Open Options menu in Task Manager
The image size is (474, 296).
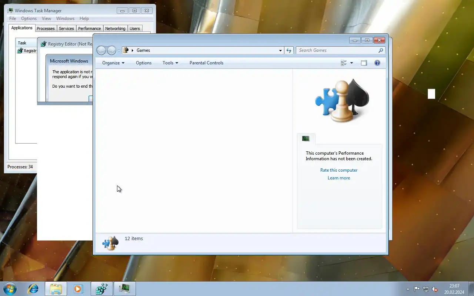[x=29, y=18]
